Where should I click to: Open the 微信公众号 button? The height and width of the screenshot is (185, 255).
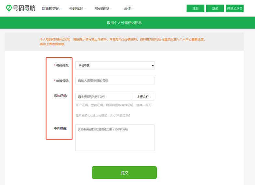[x=235, y=8]
